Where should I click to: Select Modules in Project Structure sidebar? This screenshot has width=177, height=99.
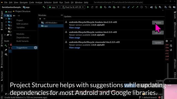click(x=20, y=34)
